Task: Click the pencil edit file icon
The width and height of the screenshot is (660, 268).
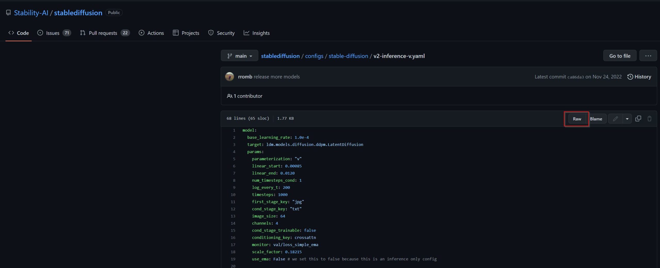Action: 615,119
